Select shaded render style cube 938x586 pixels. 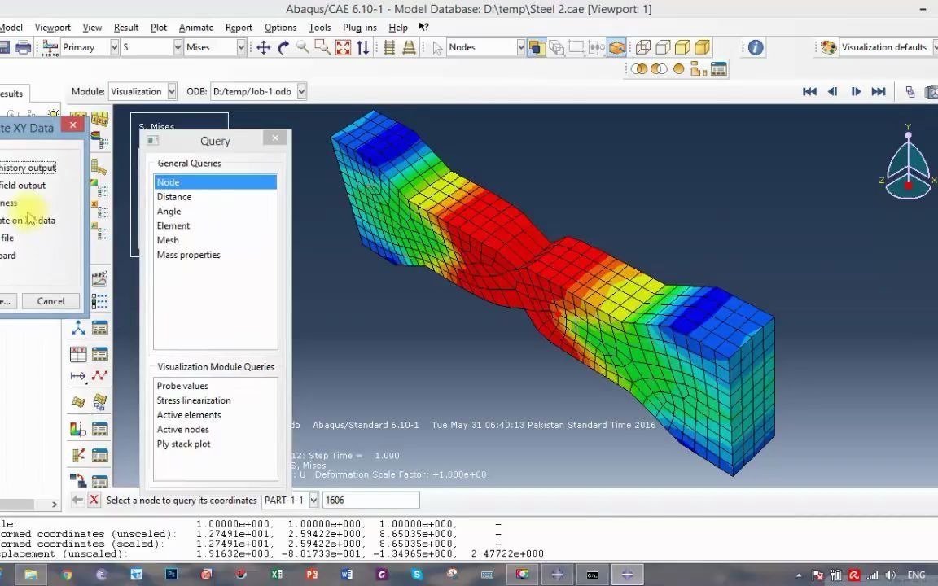[x=702, y=47]
